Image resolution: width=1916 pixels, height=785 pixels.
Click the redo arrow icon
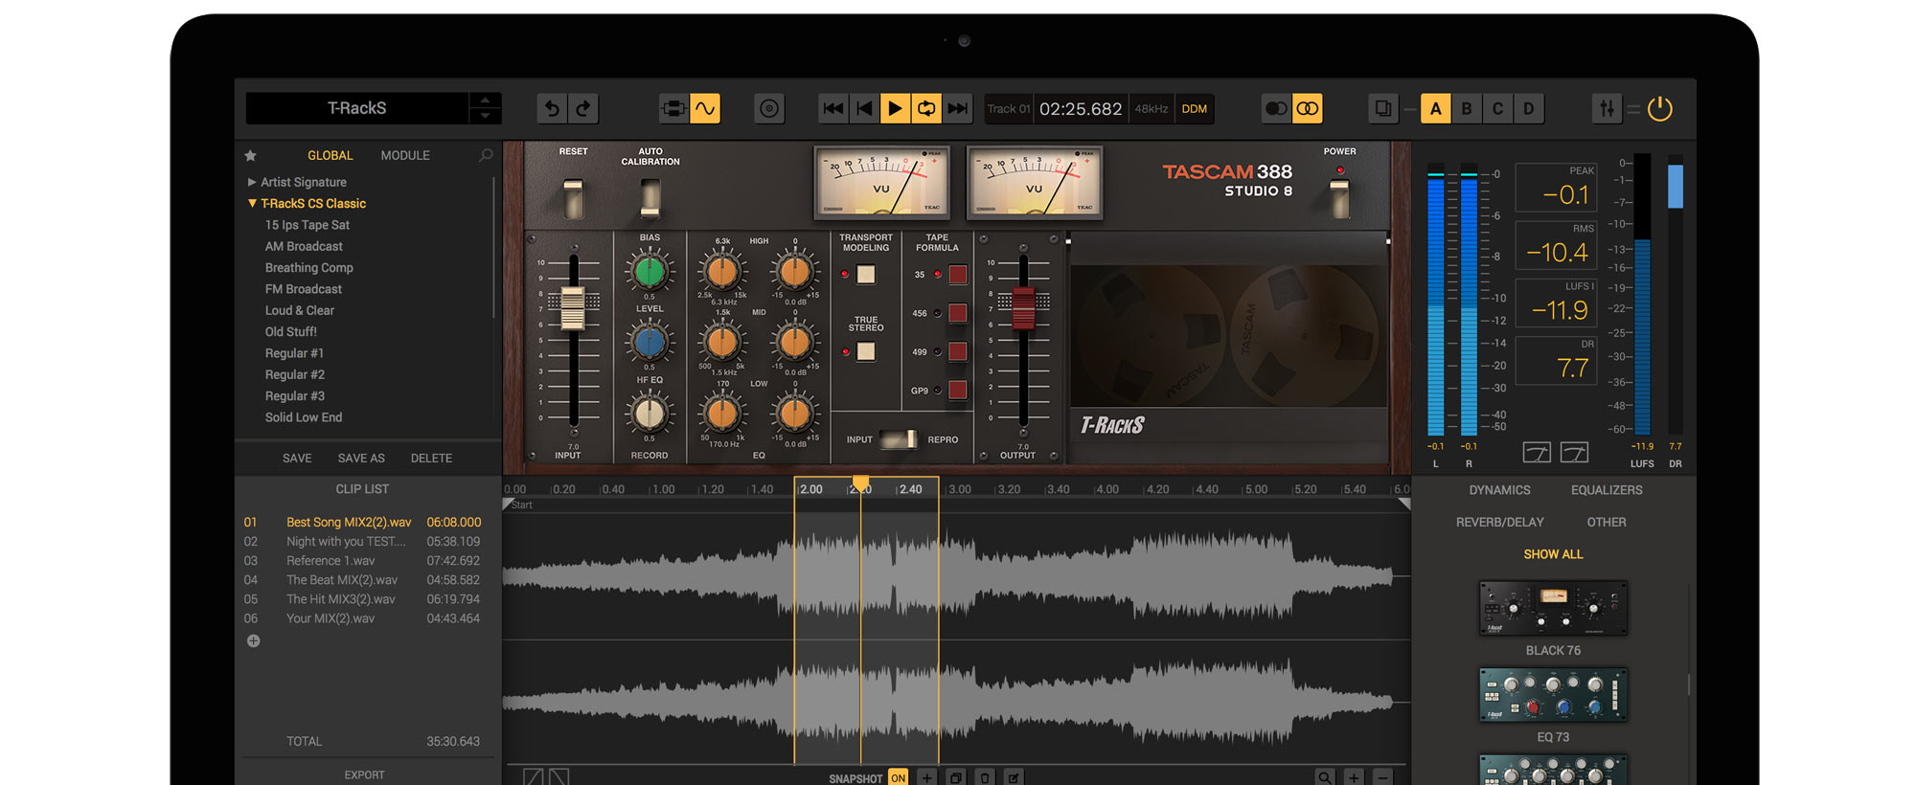(583, 109)
